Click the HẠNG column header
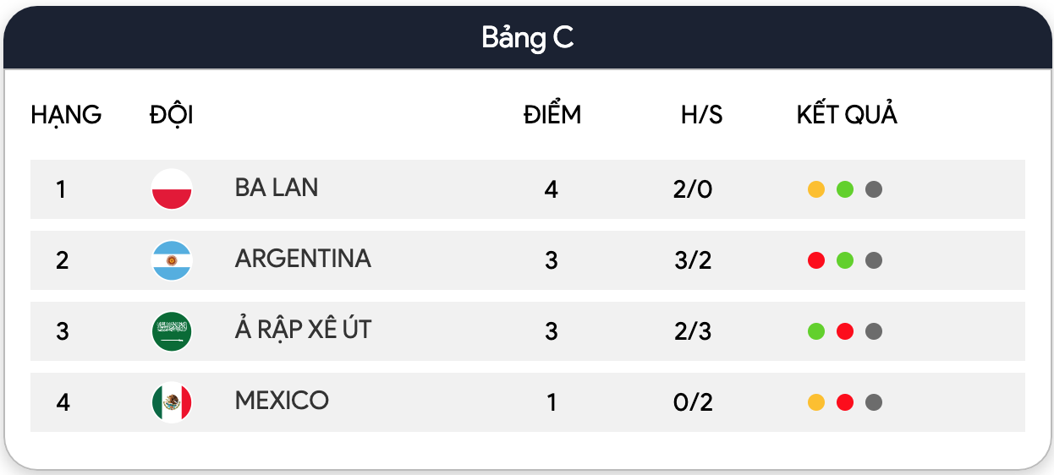The width and height of the screenshot is (1054, 475). click(x=66, y=115)
